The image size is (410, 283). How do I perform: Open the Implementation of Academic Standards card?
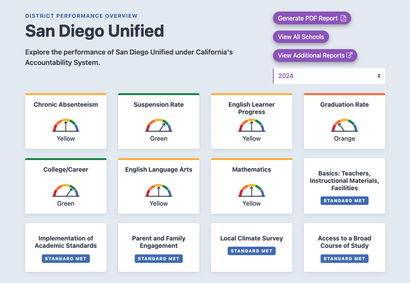click(66, 247)
